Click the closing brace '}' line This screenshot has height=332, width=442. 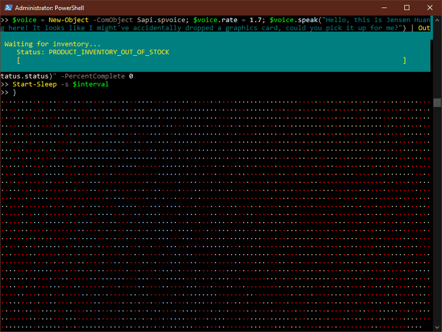tap(14, 92)
